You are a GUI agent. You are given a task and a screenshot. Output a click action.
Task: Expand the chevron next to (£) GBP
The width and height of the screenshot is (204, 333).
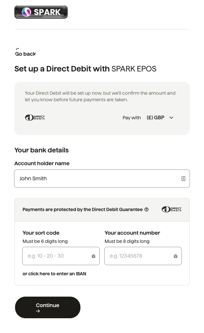171,117
